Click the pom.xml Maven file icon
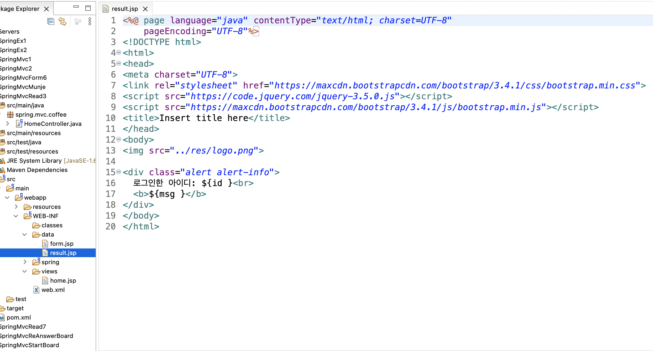 coord(2,317)
